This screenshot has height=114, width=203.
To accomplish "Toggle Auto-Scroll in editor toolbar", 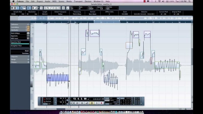I will [x=29, y=8].
